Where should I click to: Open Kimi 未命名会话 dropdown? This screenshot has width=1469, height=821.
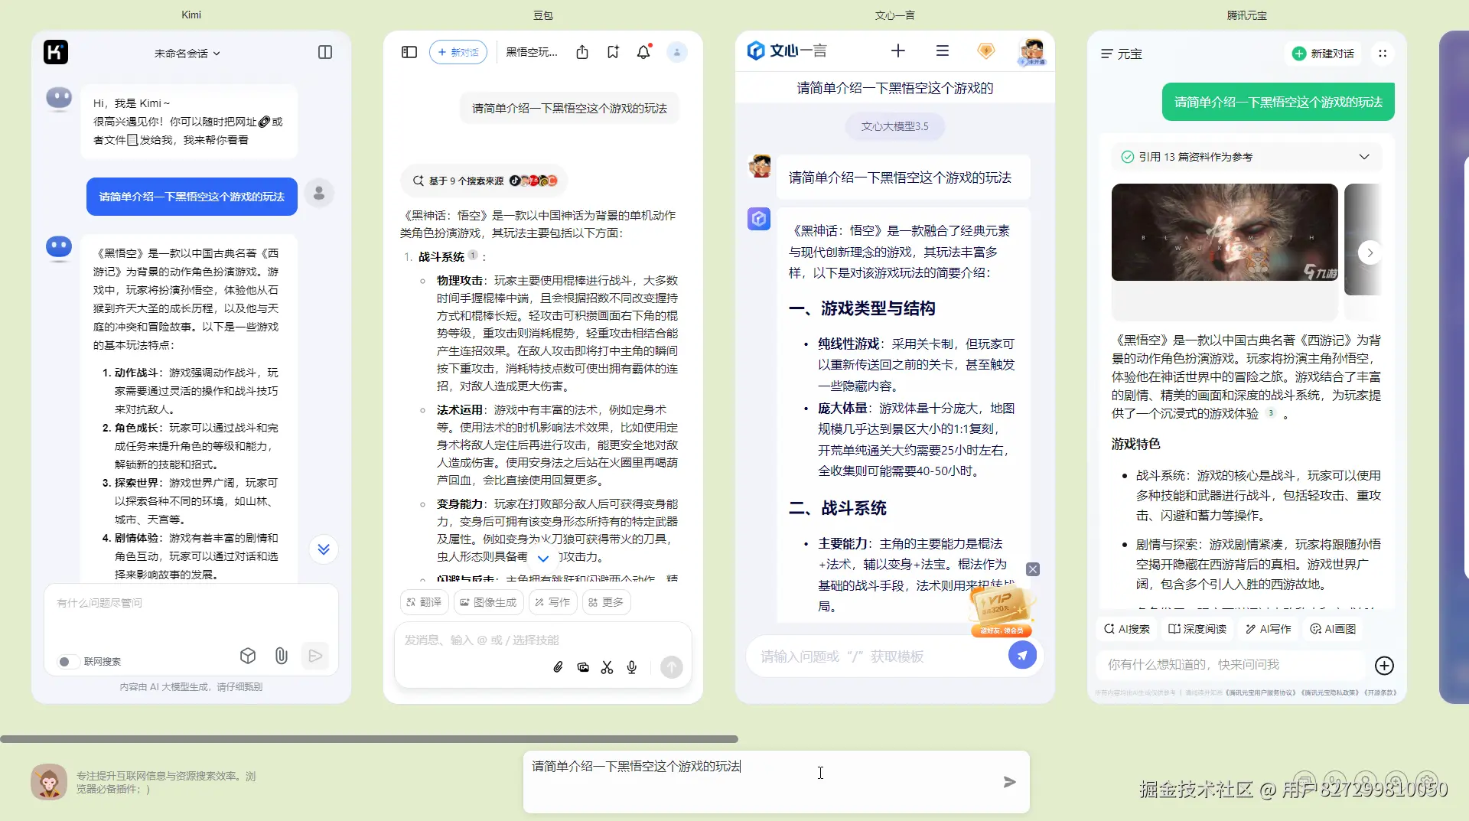[187, 53]
